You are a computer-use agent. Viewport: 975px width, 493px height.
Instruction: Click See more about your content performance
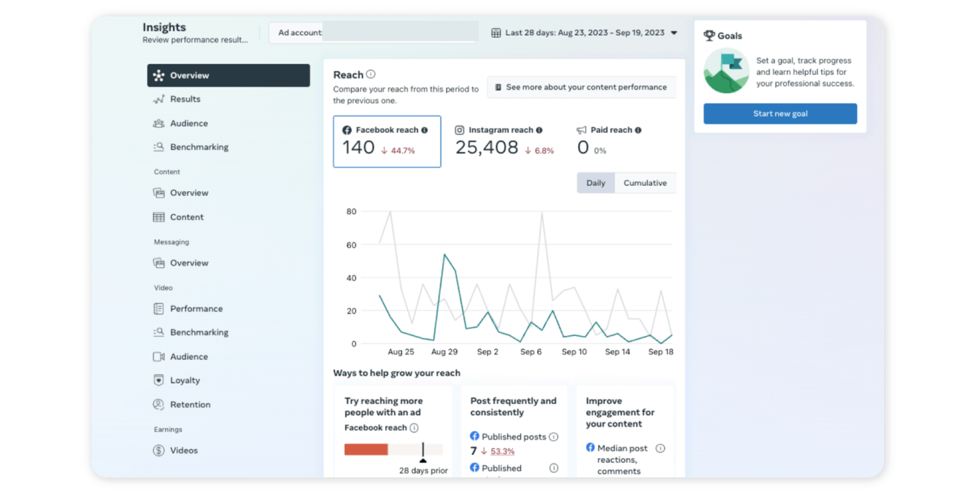(x=581, y=88)
